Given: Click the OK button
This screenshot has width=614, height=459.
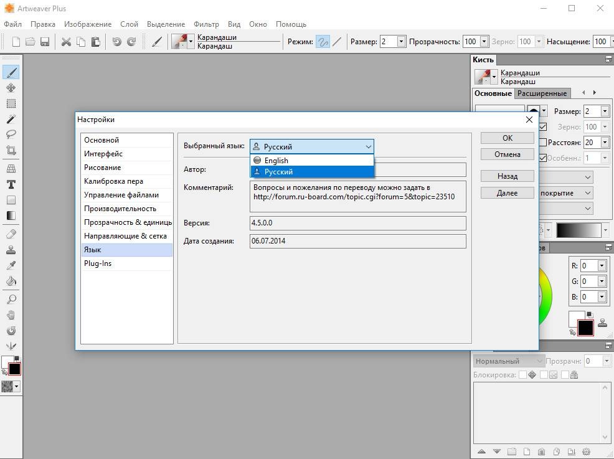Looking at the screenshot, I should click(507, 138).
